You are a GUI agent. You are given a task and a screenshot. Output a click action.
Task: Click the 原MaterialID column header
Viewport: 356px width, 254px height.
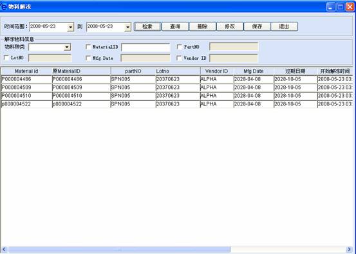81,71
